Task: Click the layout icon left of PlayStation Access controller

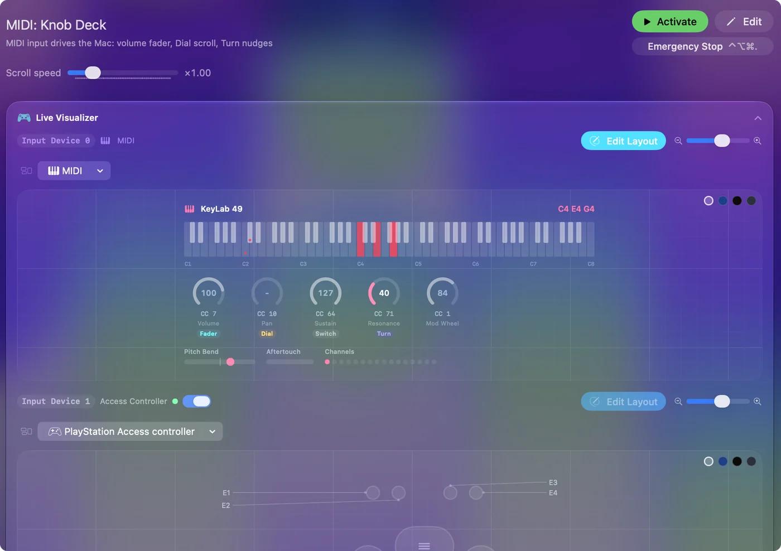Action: click(x=26, y=431)
